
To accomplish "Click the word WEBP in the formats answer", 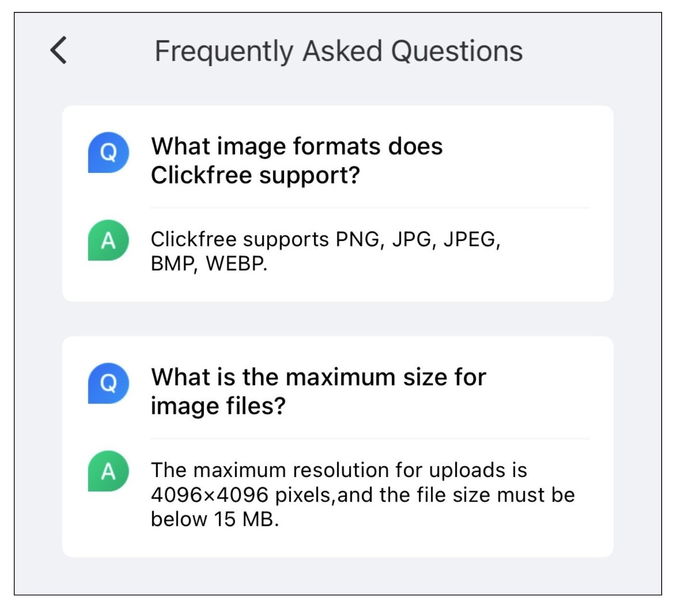I will coord(236,263).
